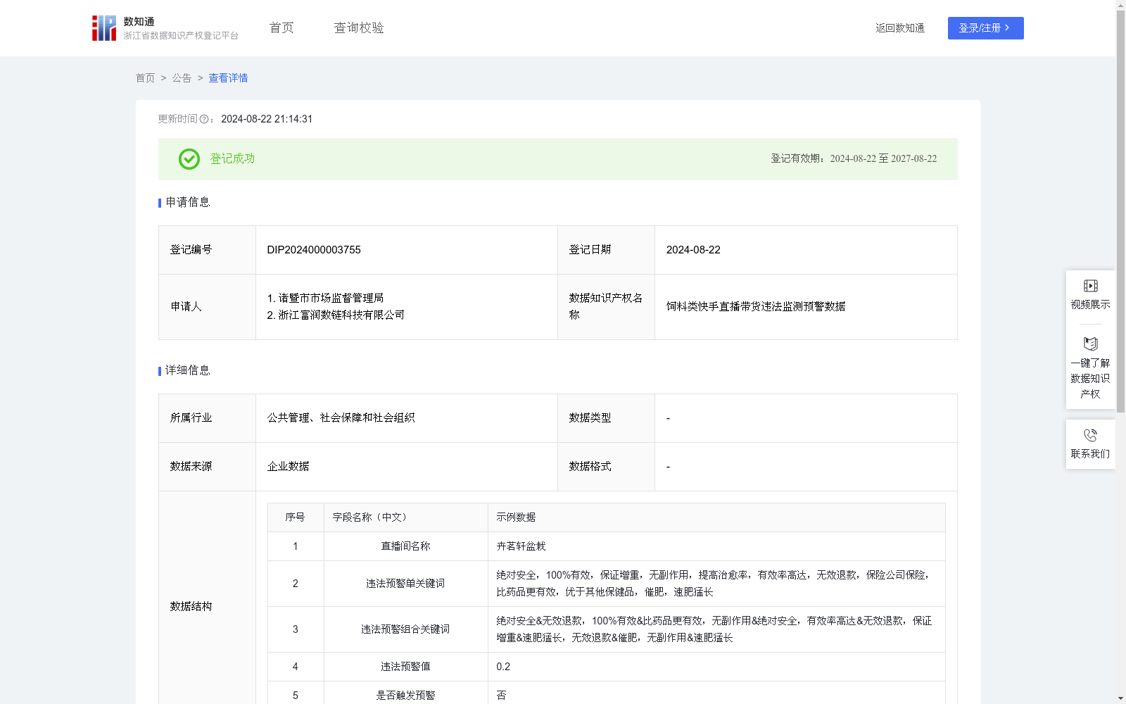Click 饲料类快手直播带货违法监测预警数据 title

(756, 307)
